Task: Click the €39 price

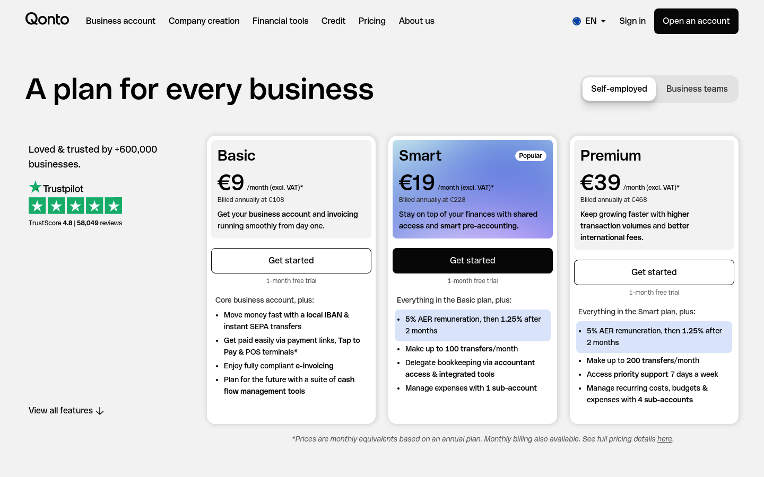Action: pos(600,183)
